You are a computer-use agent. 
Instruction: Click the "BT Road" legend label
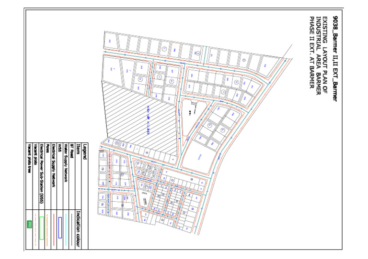[72, 151]
